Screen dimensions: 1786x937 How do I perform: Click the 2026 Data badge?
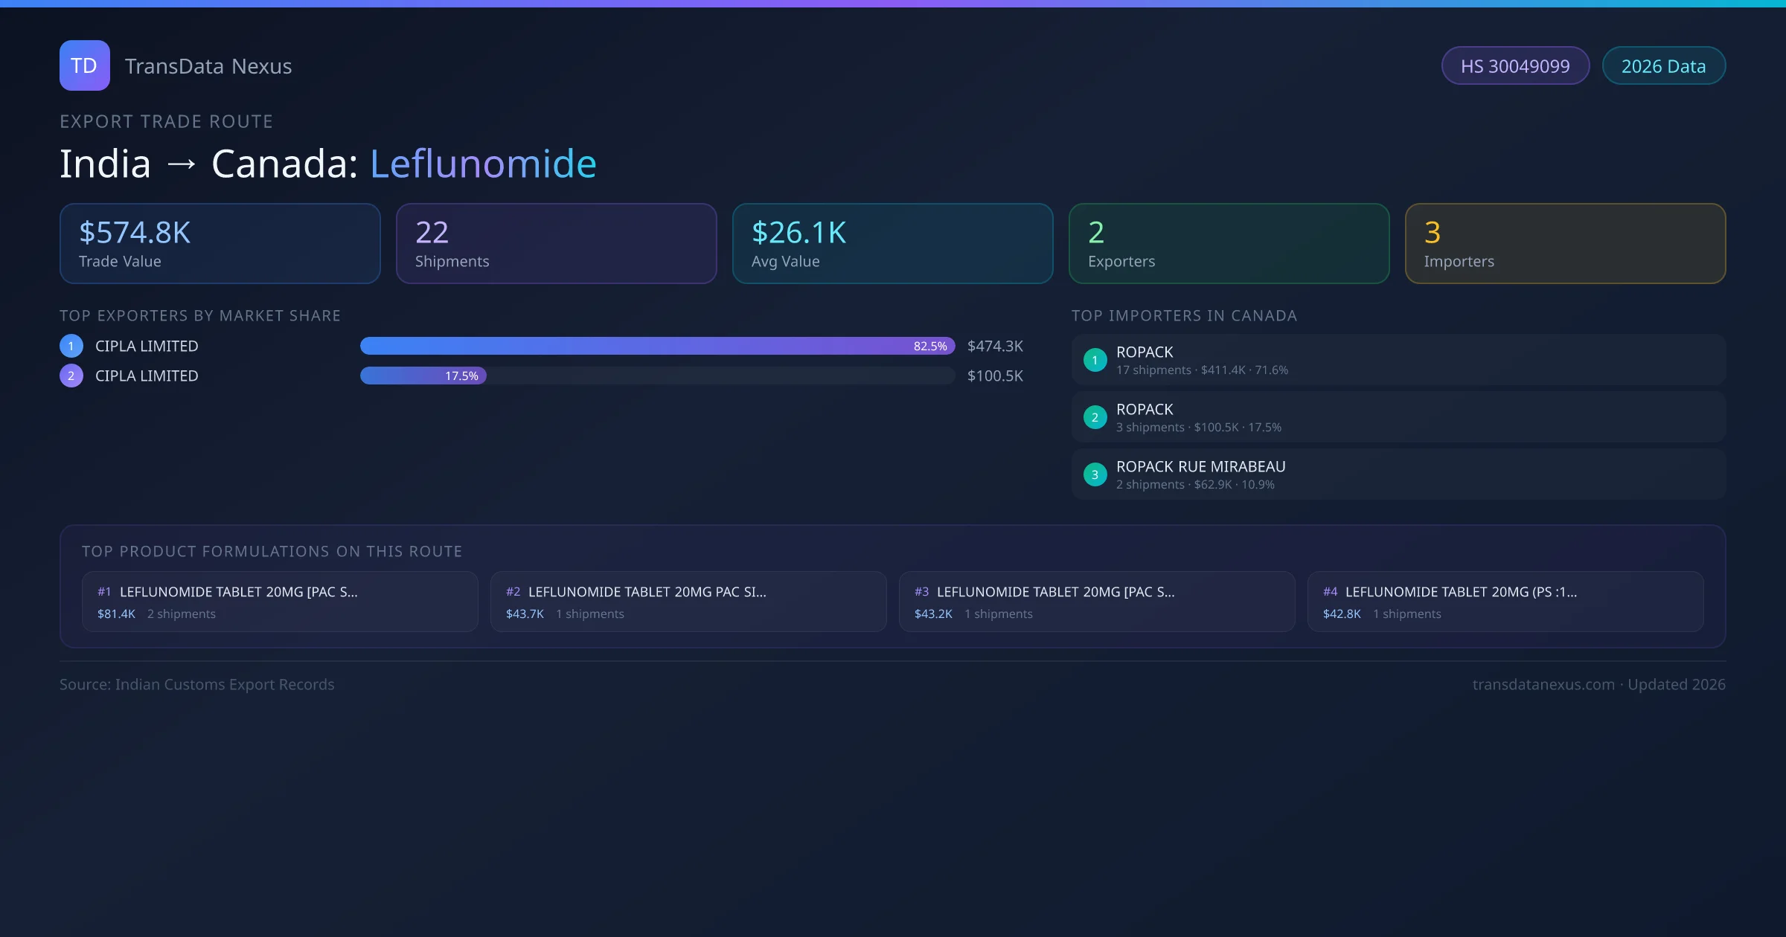click(x=1663, y=66)
